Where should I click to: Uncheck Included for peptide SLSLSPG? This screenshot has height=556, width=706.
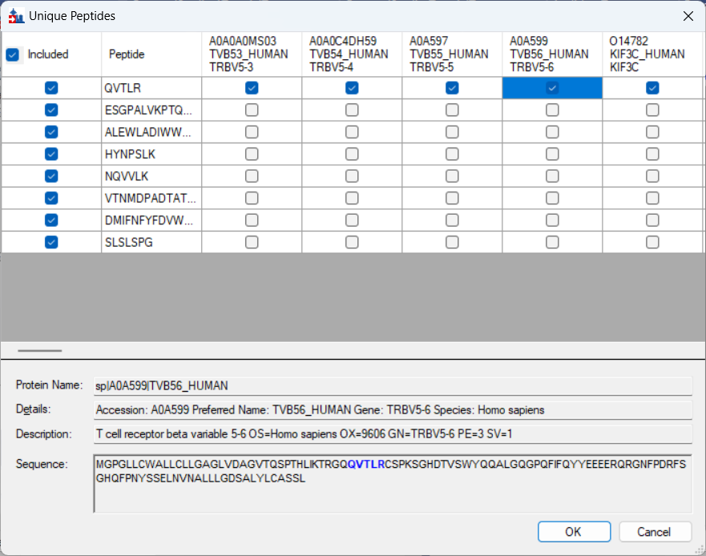tap(51, 241)
